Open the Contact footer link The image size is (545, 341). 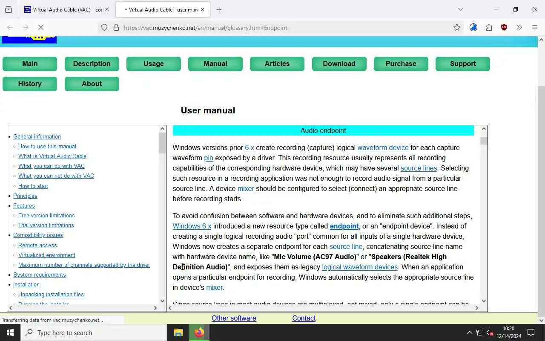pyautogui.click(x=304, y=318)
